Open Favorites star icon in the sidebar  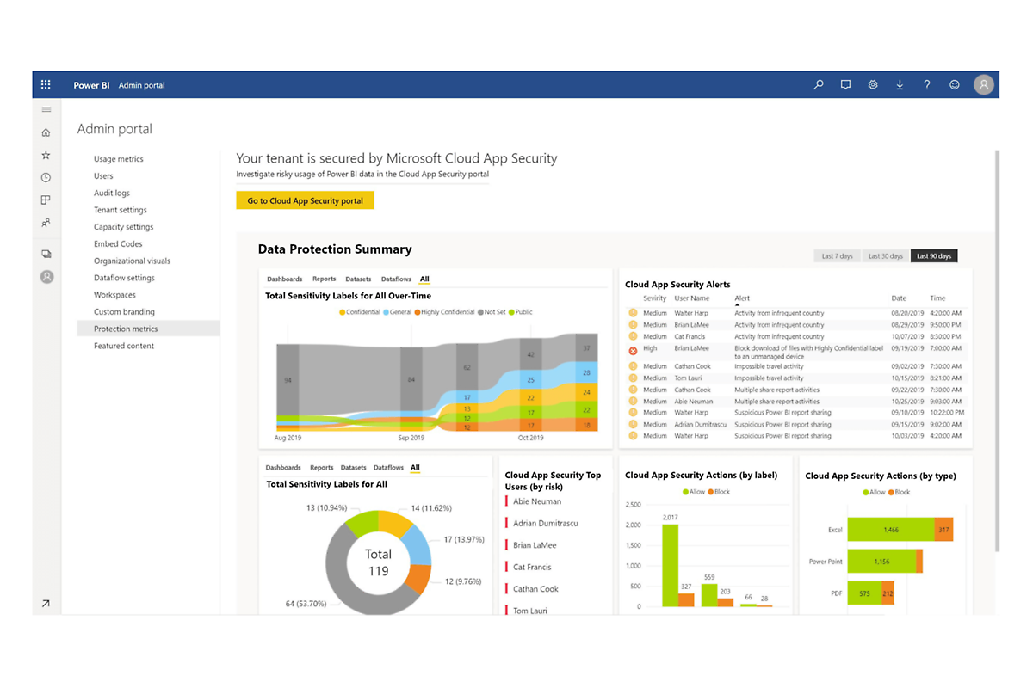tap(46, 155)
